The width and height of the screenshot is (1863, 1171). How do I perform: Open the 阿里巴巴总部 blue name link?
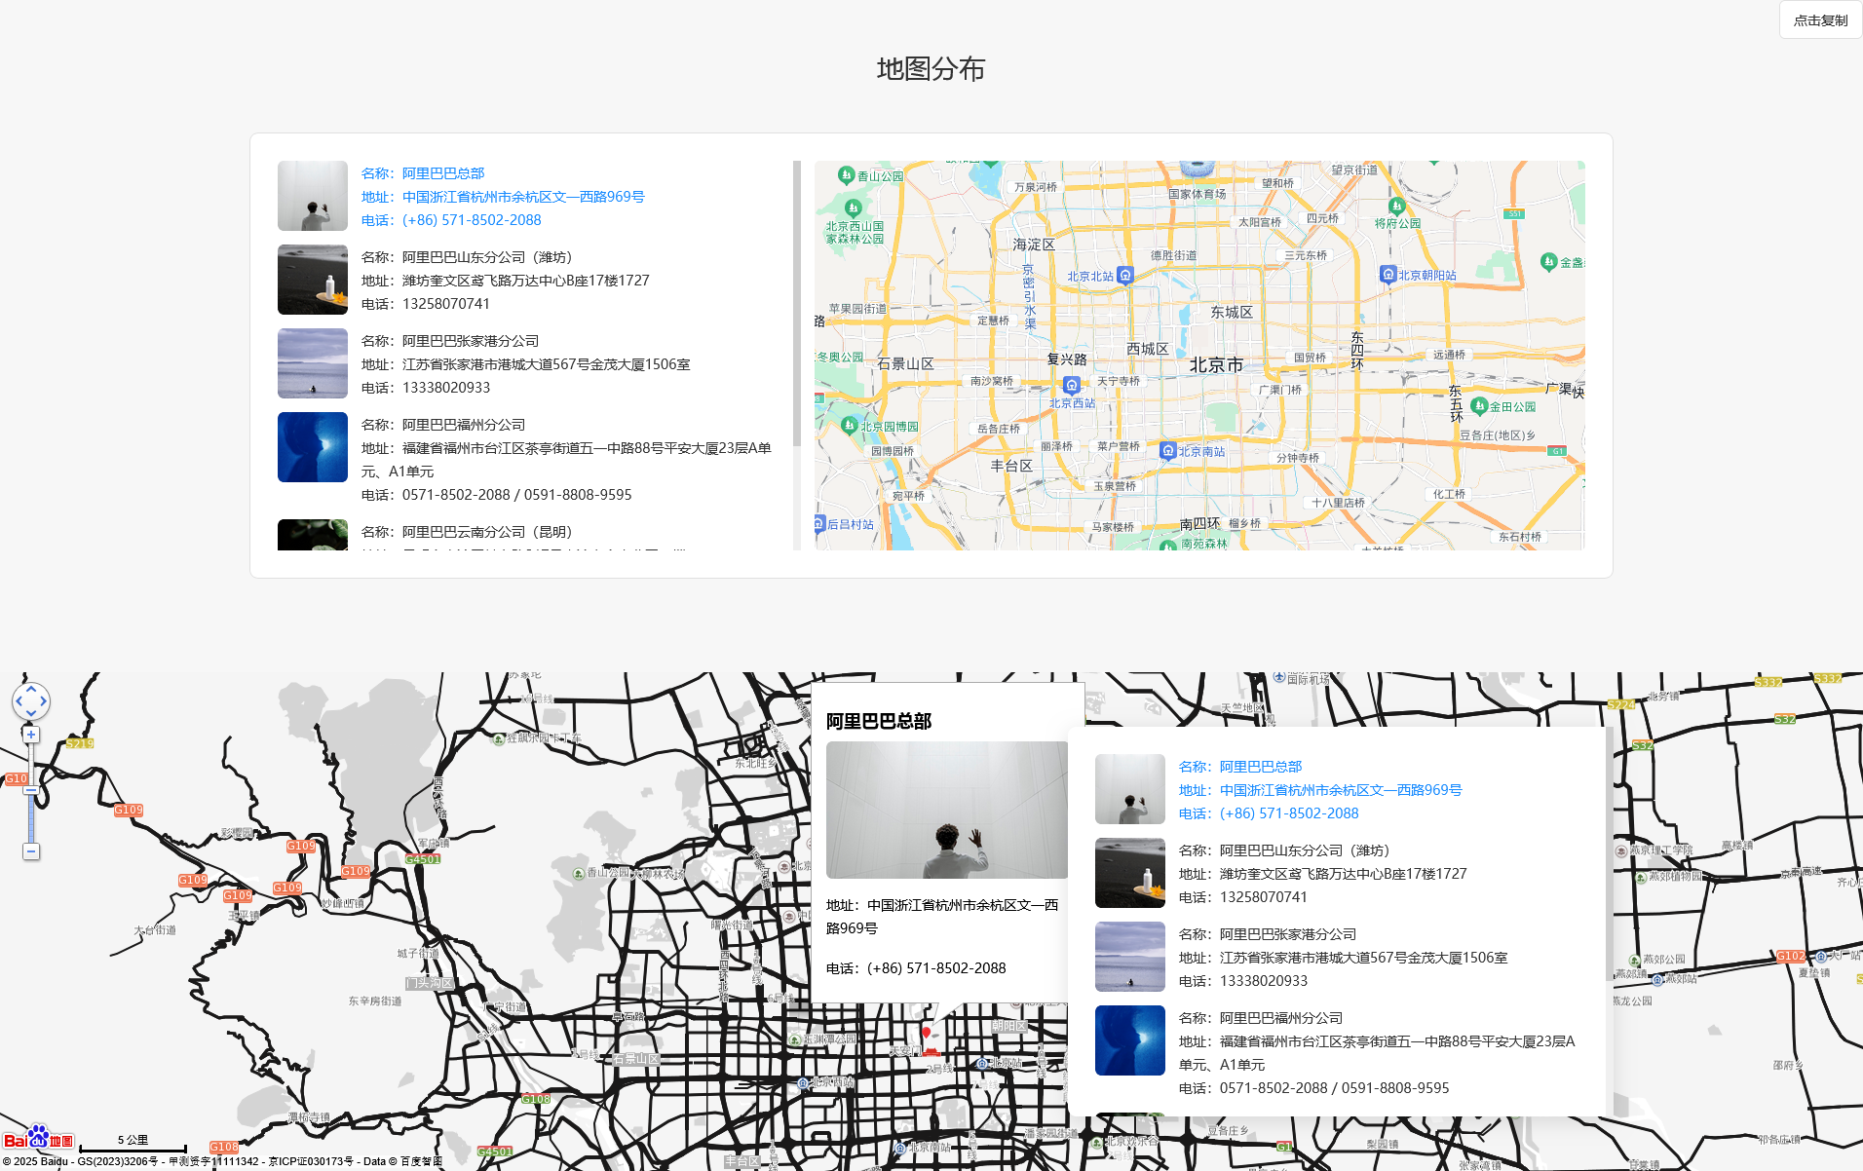(443, 172)
